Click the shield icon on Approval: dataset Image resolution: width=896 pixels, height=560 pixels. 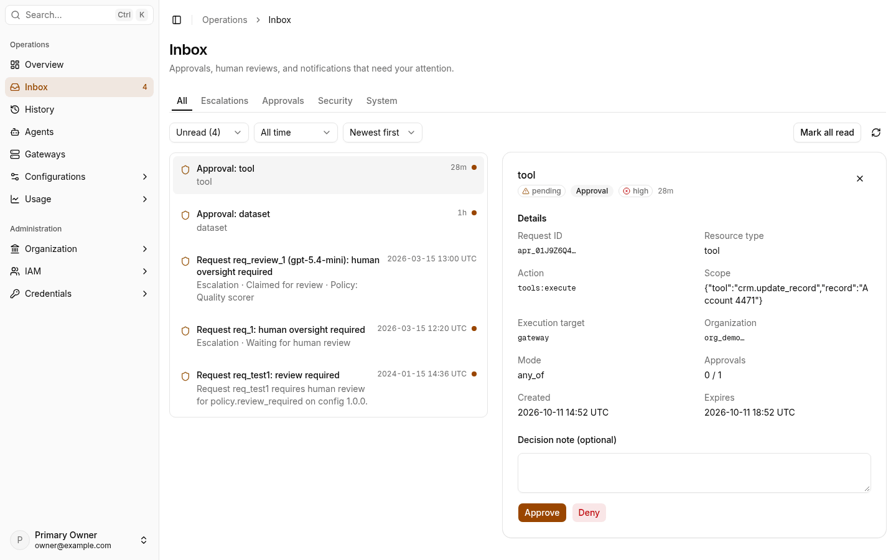click(x=185, y=215)
